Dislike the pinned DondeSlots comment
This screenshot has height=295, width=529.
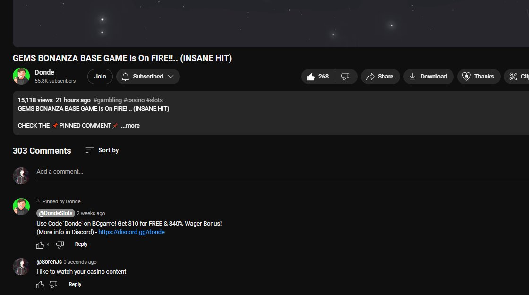(60, 245)
